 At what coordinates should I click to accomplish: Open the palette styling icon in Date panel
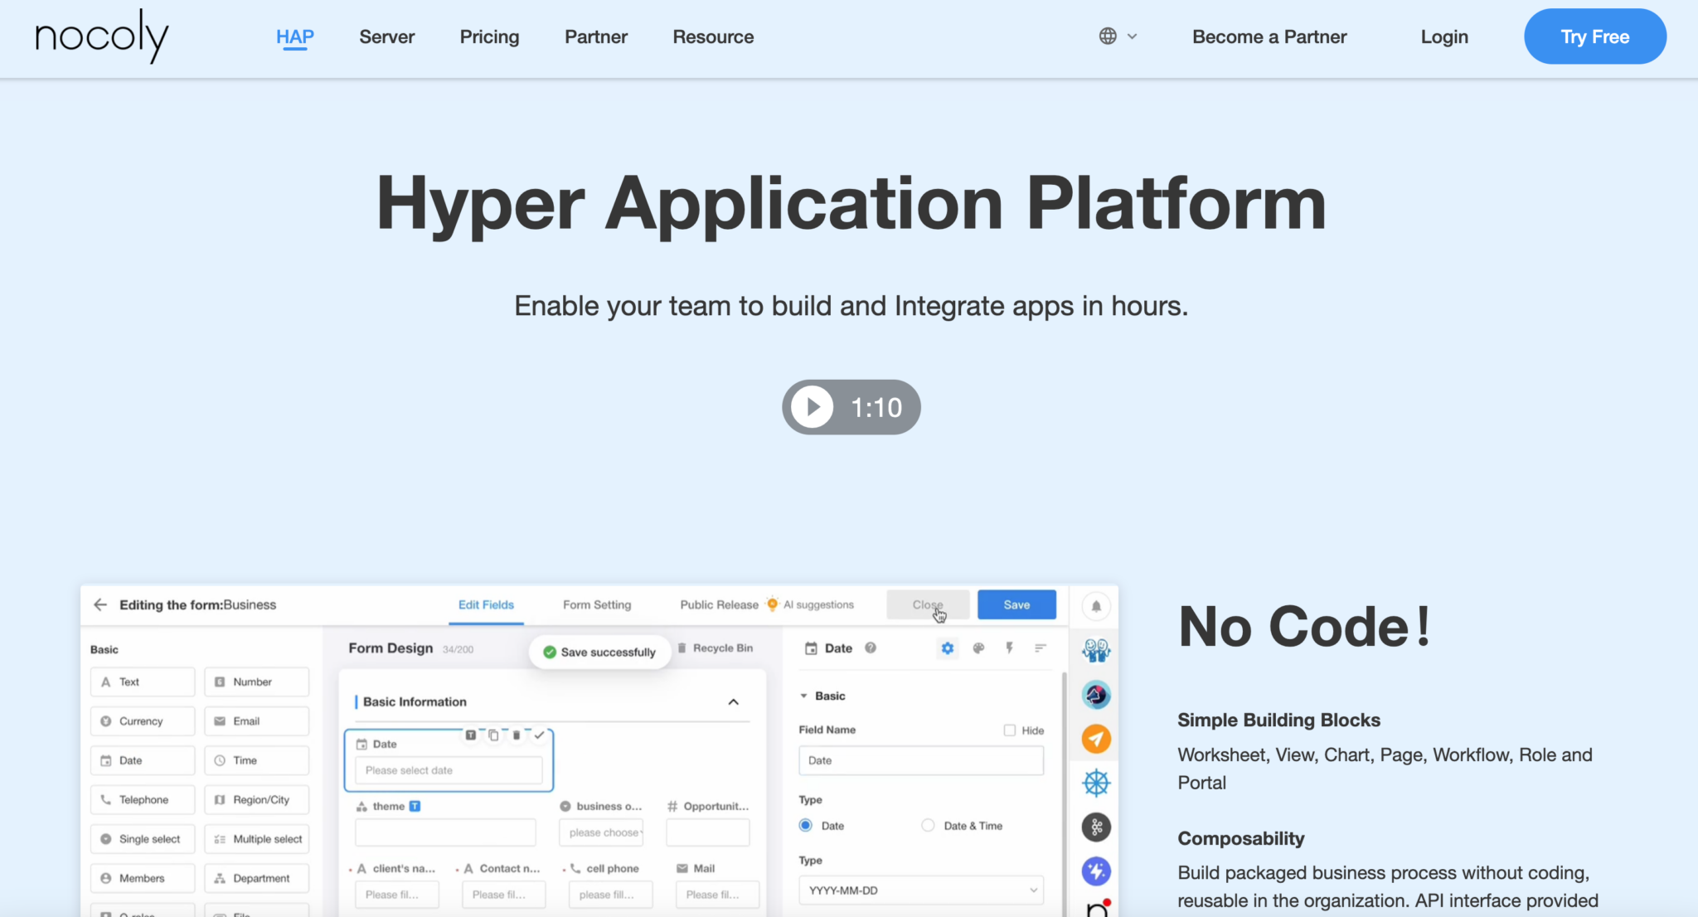coord(978,648)
